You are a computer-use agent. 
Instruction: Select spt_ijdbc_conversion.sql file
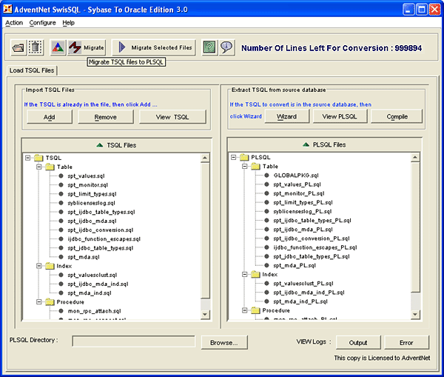click(100, 230)
